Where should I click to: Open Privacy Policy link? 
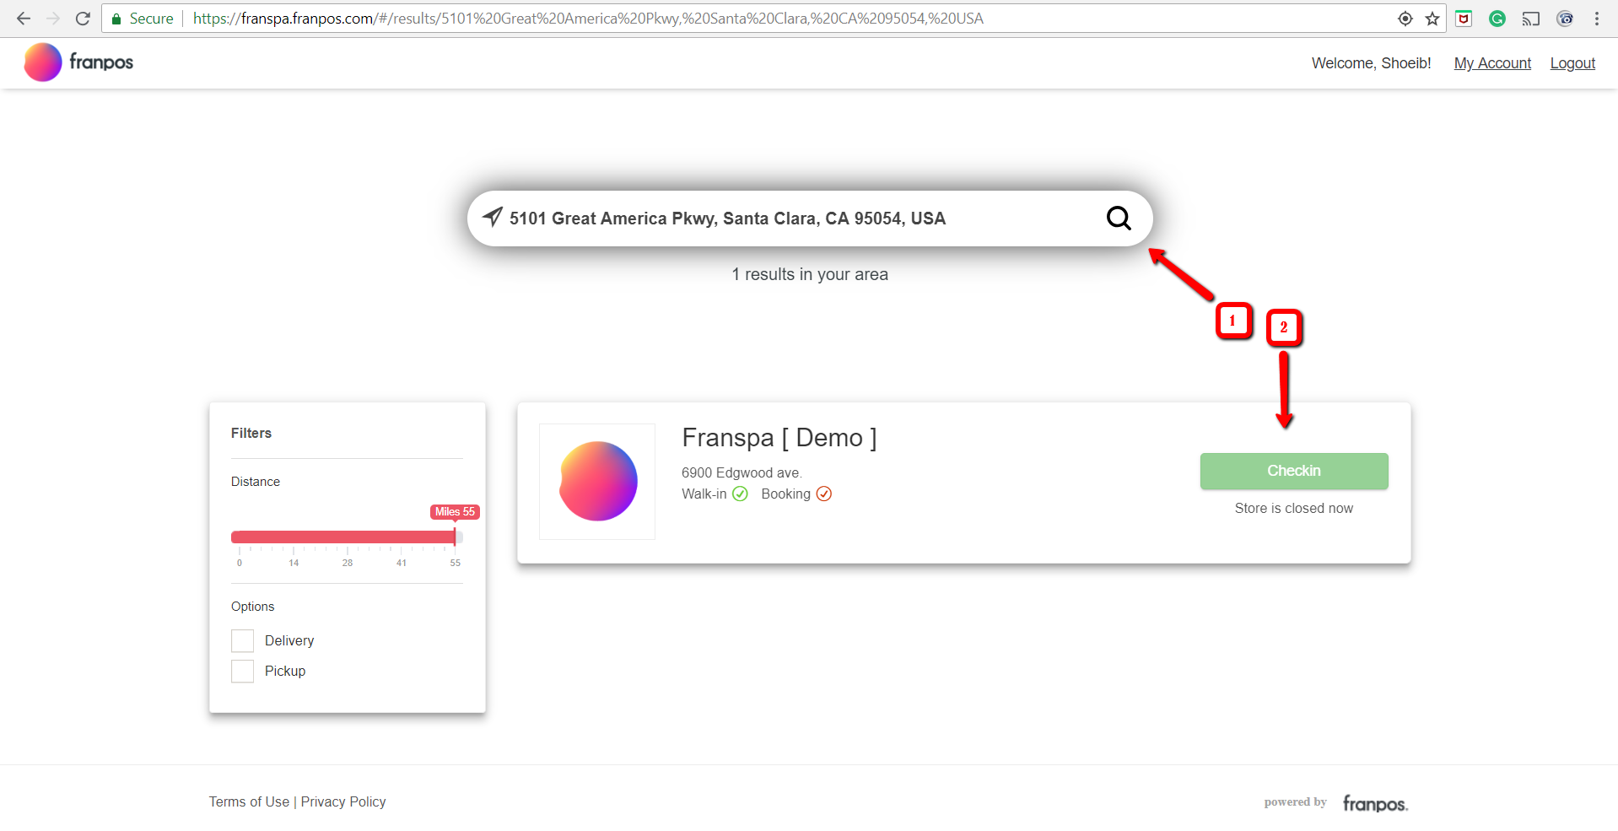(343, 801)
